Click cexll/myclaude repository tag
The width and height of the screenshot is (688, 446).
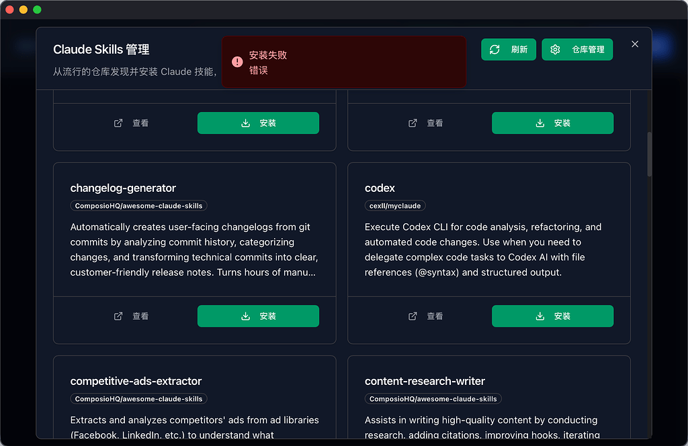click(395, 205)
